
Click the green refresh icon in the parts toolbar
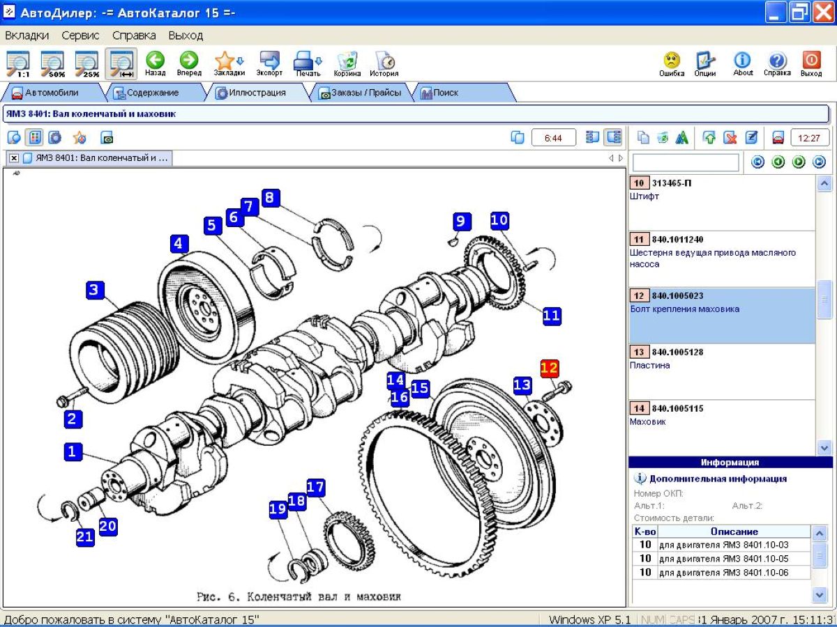(x=663, y=137)
